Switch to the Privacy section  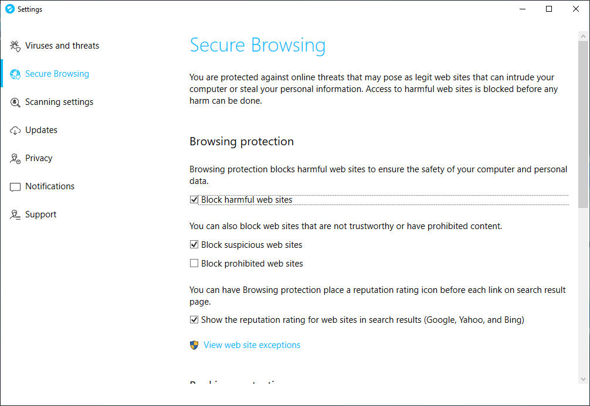(x=39, y=158)
